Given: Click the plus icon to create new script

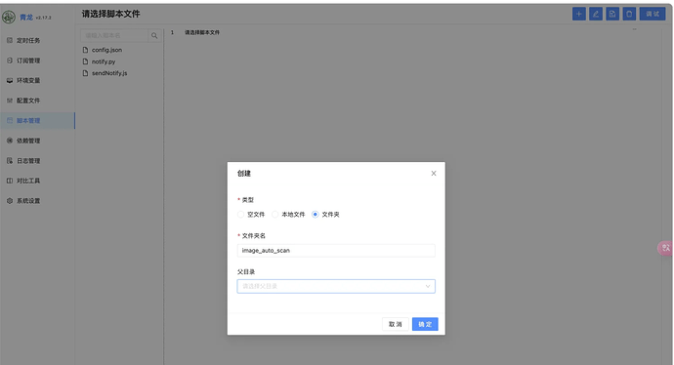Looking at the screenshot, I should pyautogui.click(x=578, y=15).
